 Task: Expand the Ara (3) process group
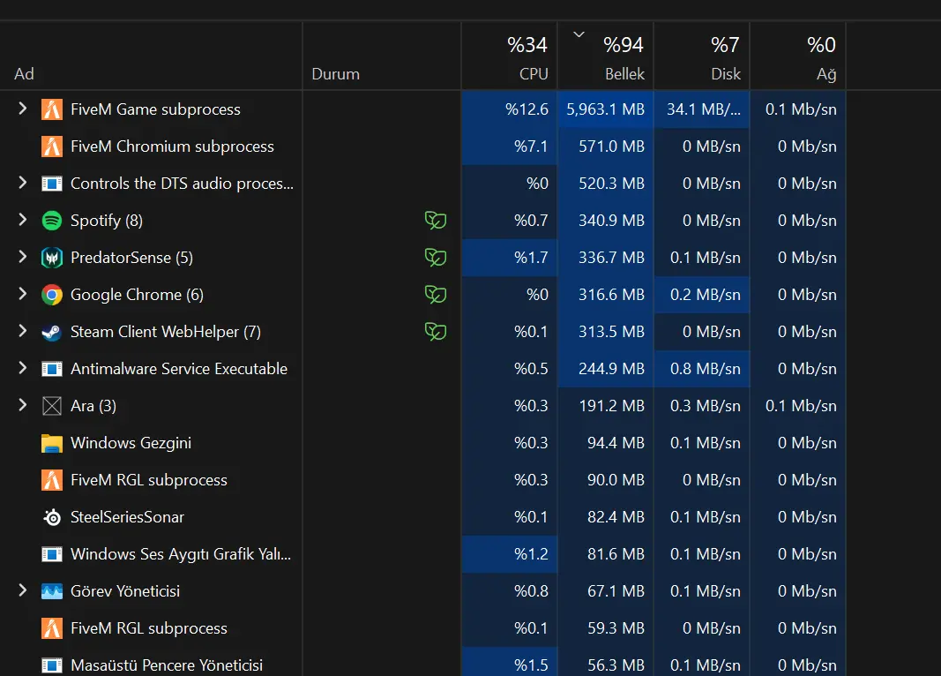click(x=23, y=405)
